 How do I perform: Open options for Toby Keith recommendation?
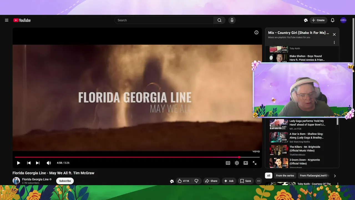[338, 184]
